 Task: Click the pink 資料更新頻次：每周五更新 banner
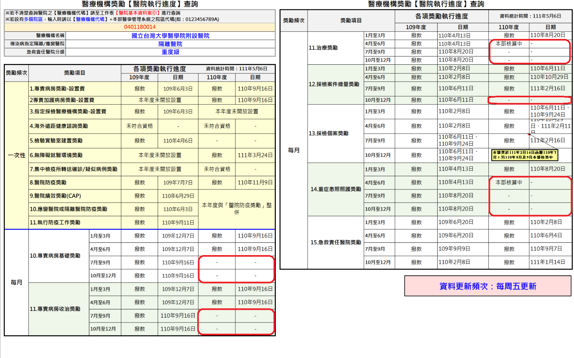(x=488, y=286)
